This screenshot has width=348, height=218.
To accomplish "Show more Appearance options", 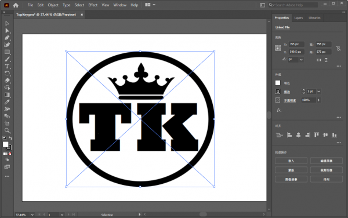I will (x=339, y=117).
